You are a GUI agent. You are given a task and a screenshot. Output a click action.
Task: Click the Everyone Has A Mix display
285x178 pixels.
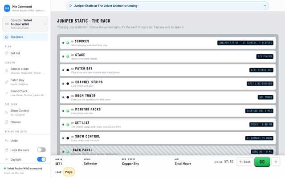click(x=259, y=111)
